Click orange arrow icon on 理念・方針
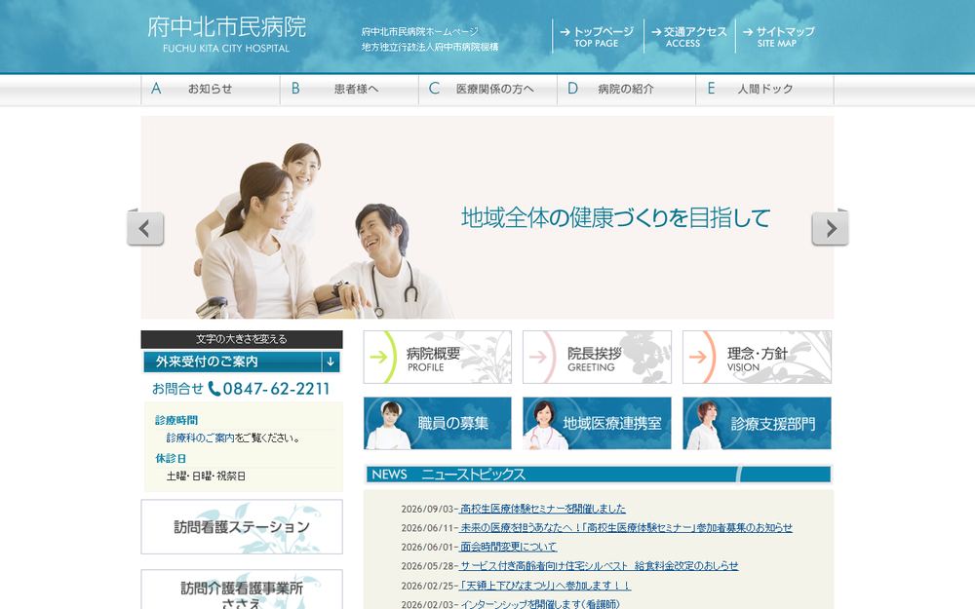The width and height of the screenshot is (975, 609). 698,357
